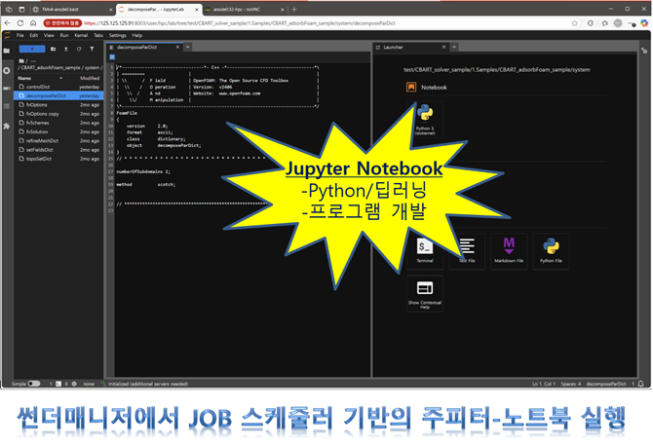
Task: Select decomposeParDict in file list
Action: (x=58, y=95)
